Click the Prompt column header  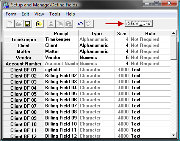61,33
